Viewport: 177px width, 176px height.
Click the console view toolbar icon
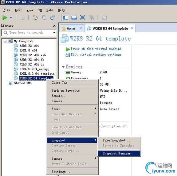point(104,18)
